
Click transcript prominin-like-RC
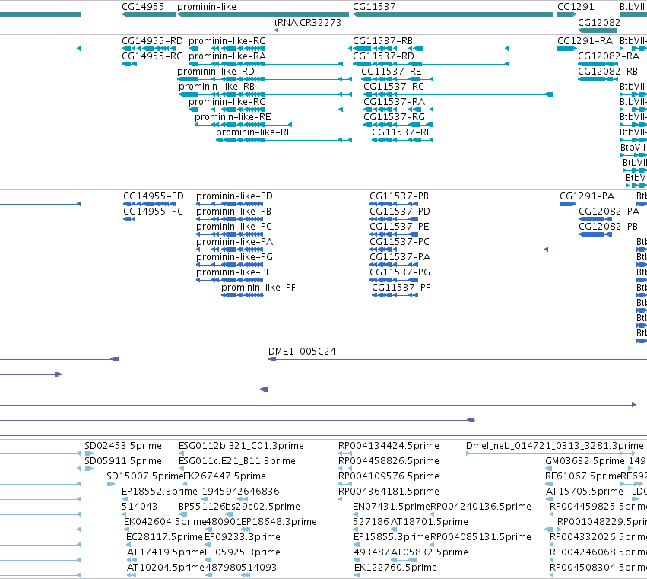coord(270,49)
